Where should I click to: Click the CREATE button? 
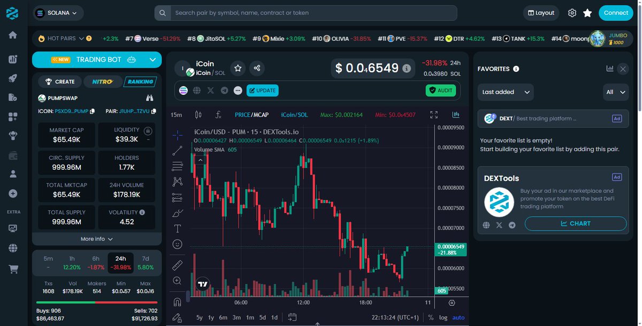click(x=60, y=82)
